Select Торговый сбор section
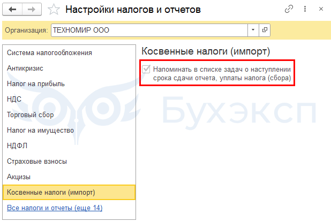331x222 pixels. click(69, 114)
